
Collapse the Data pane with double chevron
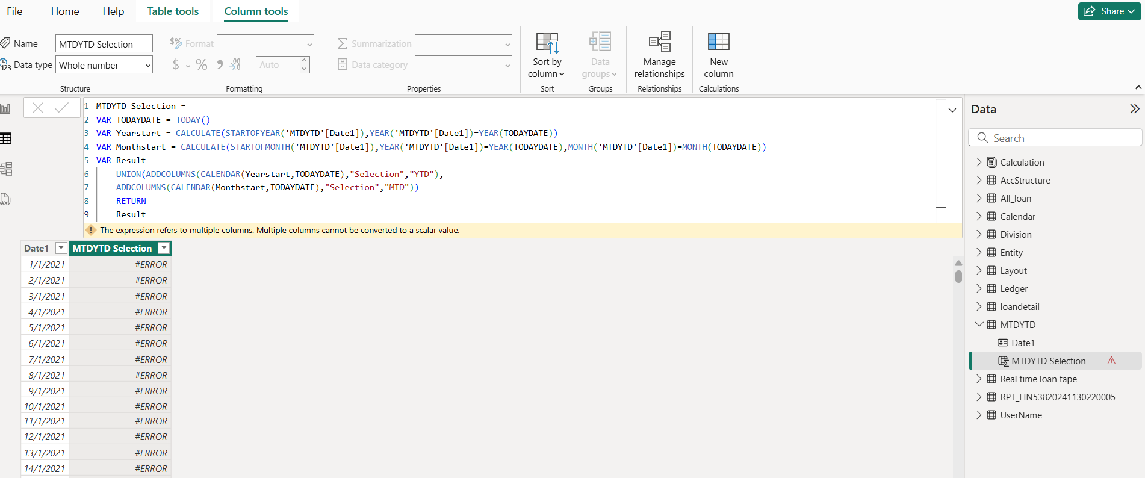pos(1134,109)
